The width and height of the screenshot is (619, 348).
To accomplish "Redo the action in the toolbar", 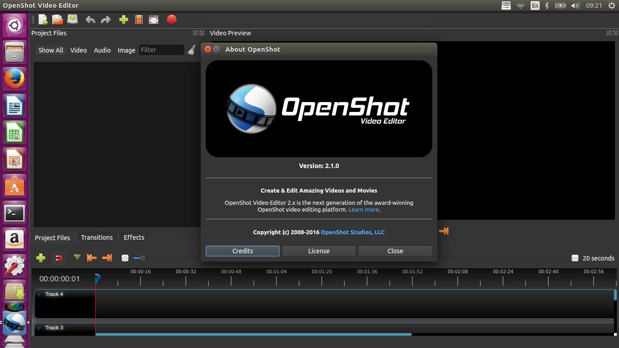I will (106, 19).
